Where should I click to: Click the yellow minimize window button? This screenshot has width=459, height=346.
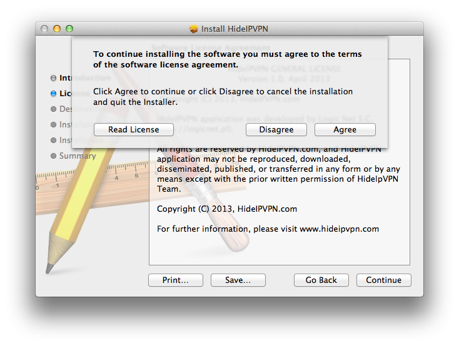coord(57,29)
